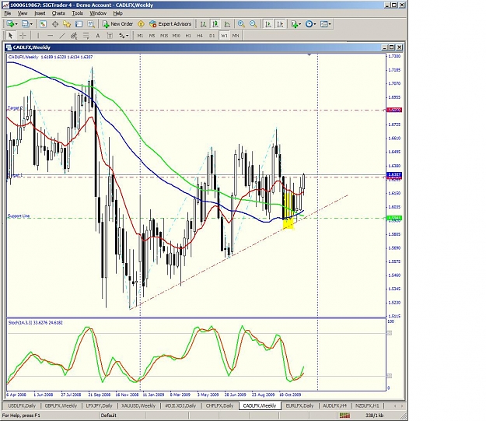Viewport: 486px width, 421px height.
Task: Click the yellow diamond MetaEditor icon
Action: point(141,24)
